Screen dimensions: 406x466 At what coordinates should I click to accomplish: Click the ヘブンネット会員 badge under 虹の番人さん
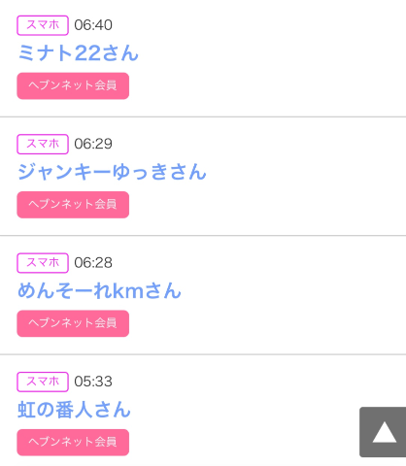[x=73, y=442]
